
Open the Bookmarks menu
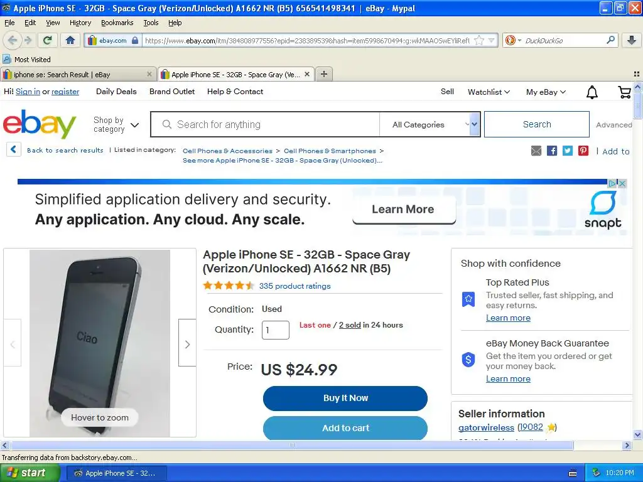117,23
